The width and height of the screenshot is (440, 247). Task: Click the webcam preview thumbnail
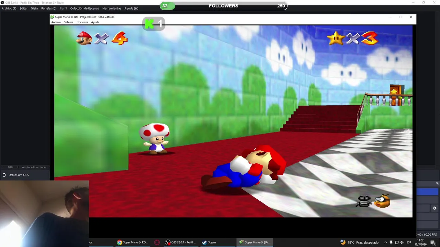[44, 213]
